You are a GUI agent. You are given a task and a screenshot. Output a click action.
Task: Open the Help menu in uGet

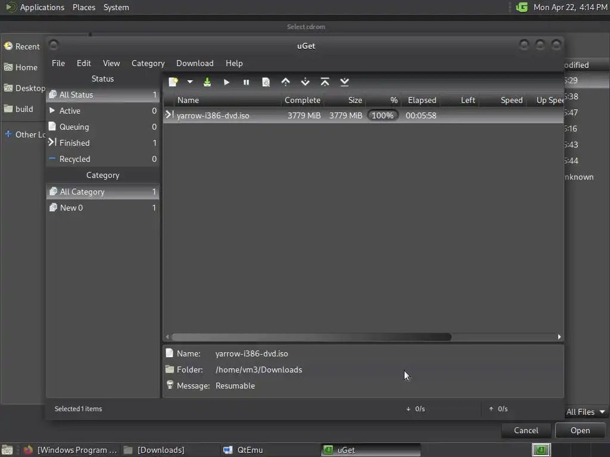click(x=234, y=63)
